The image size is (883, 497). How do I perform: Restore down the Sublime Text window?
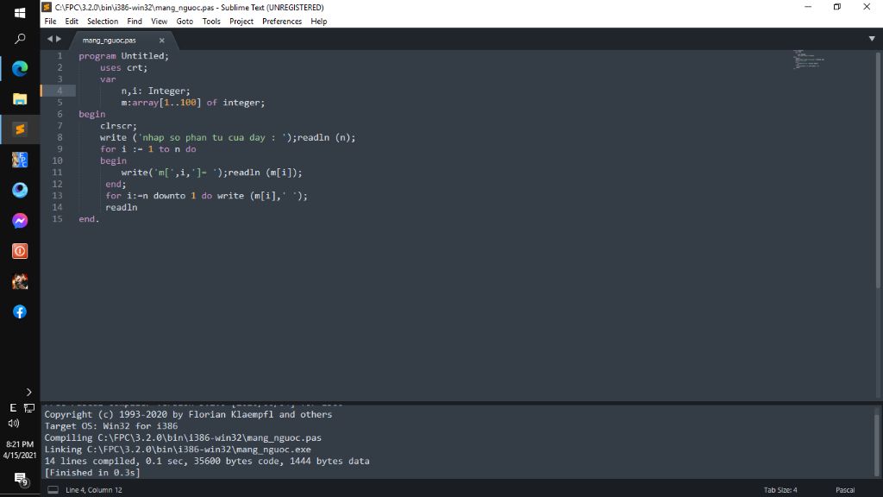[x=837, y=7]
